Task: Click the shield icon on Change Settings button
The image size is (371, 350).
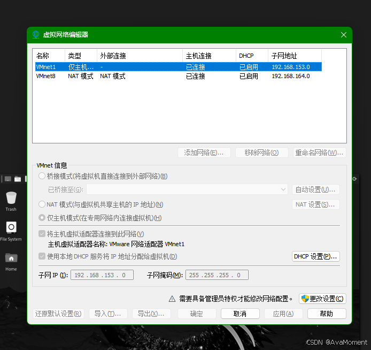Action: pyautogui.click(x=305, y=299)
